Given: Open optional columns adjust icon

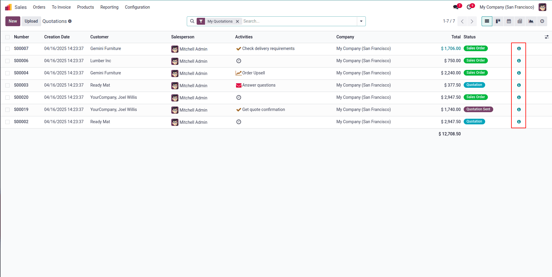Looking at the screenshot, I should coord(547,37).
